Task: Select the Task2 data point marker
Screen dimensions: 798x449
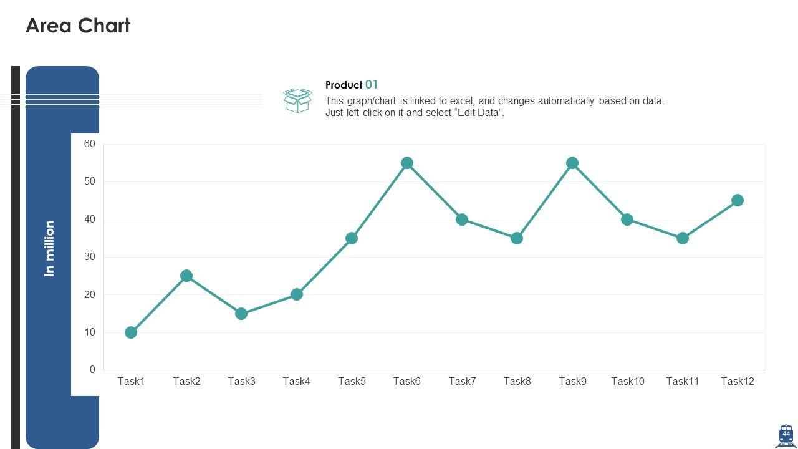Action: pyautogui.click(x=186, y=276)
